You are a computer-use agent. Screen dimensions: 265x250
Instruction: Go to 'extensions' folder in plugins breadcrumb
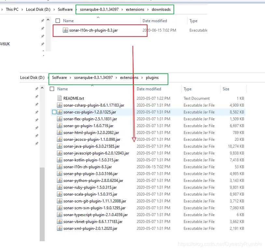(129, 78)
